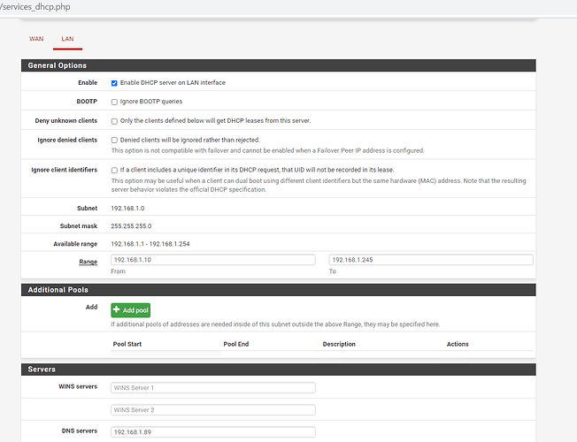This screenshot has width=577, height=442.
Task: Click the DNS servers field showing 192.168.1.89
Action: tap(212, 431)
